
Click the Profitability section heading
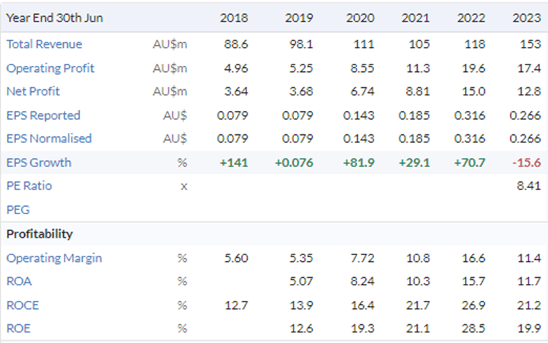coord(40,234)
